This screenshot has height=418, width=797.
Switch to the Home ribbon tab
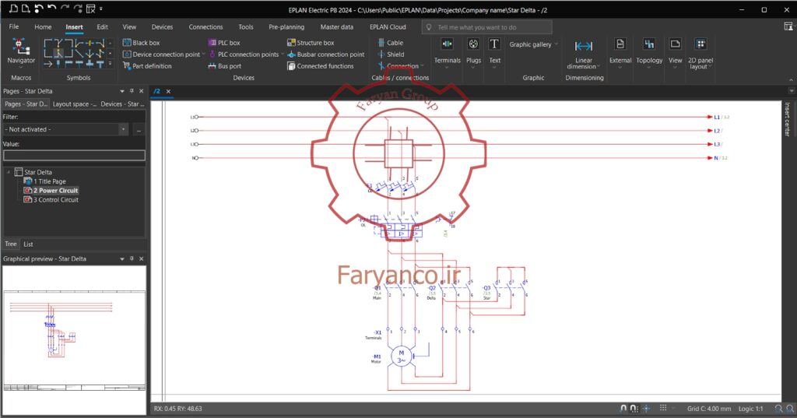(43, 27)
